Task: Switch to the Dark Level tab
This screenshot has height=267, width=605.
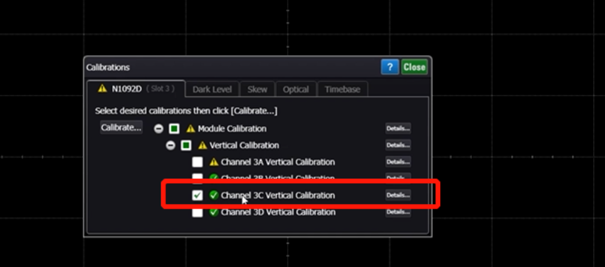Action: 212,89
